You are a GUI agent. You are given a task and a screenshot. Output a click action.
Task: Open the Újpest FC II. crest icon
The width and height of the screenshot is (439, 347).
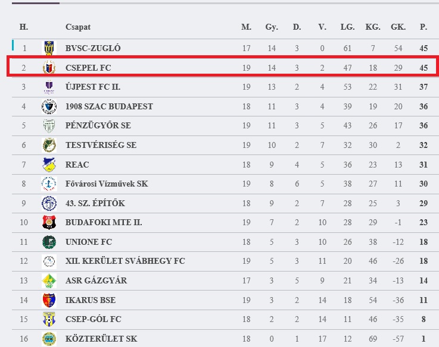click(x=49, y=87)
